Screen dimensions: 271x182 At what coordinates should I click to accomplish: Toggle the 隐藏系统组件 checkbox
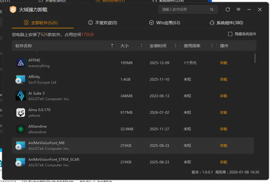pos(230,34)
